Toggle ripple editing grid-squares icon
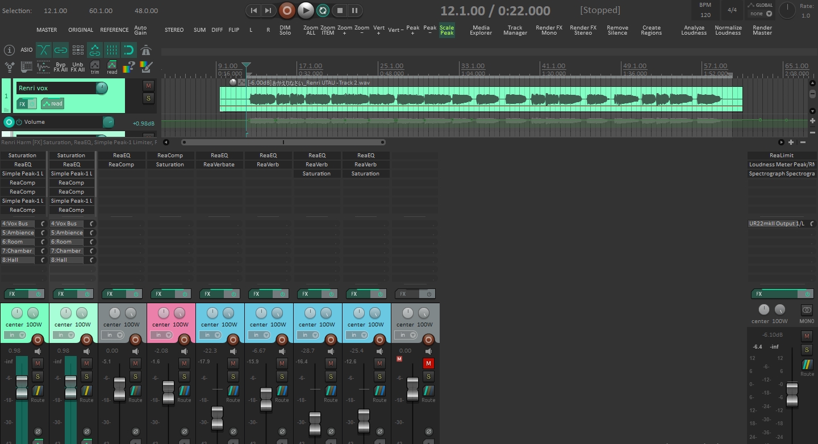This screenshot has width=818, height=444. click(78, 50)
